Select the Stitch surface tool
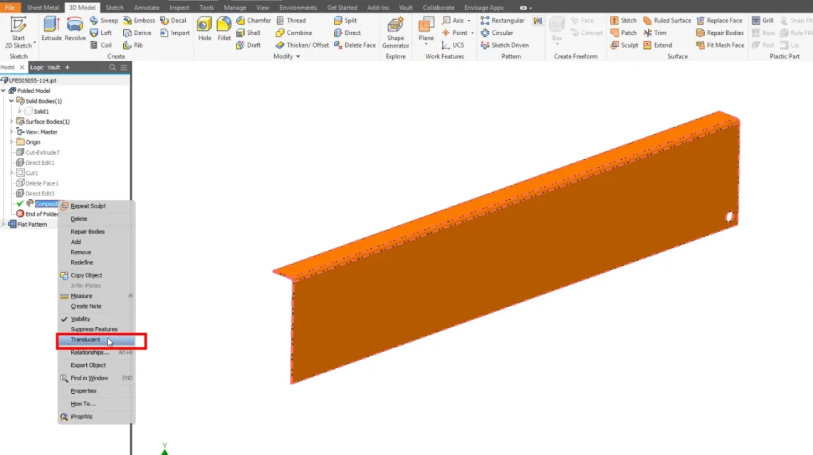This screenshot has width=813, height=455. coord(623,20)
